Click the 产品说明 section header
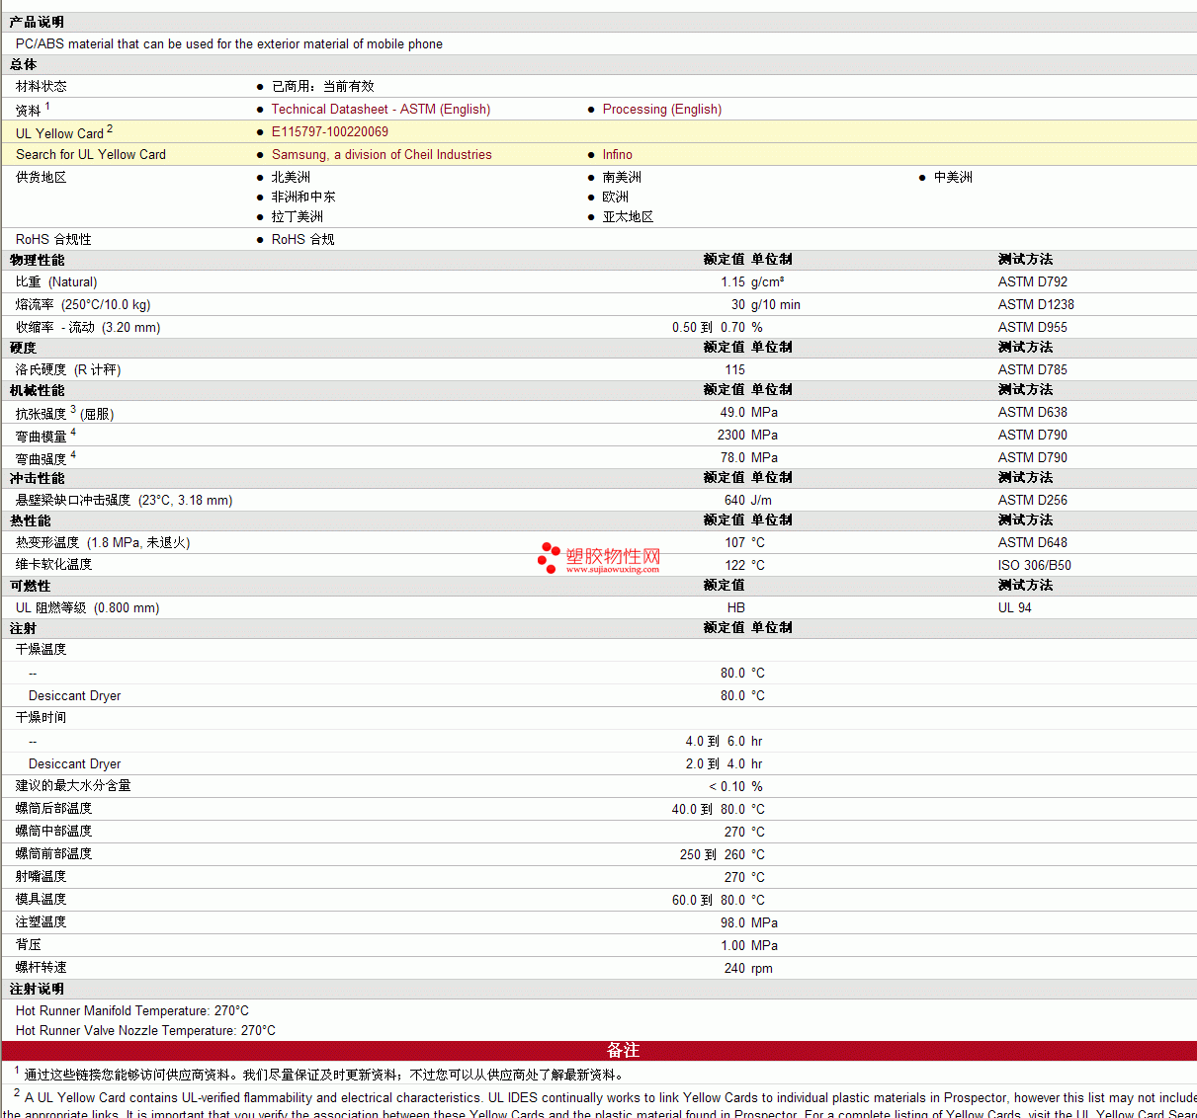1197x1118 pixels. coord(37,22)
